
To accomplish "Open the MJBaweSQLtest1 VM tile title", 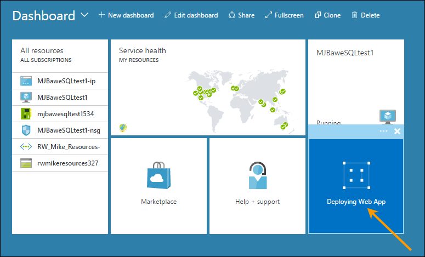I will pos(345,53).
